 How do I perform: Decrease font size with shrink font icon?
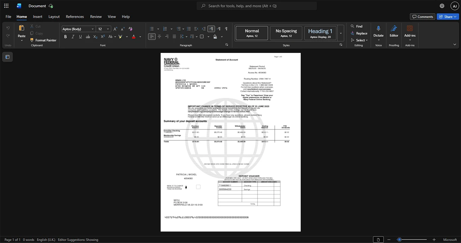(123, 29)
